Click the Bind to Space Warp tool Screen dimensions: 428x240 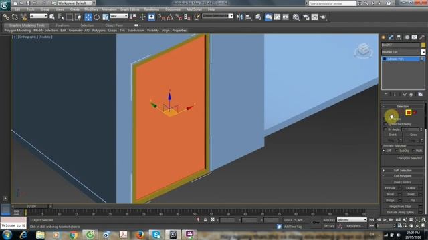click(24, 17)
